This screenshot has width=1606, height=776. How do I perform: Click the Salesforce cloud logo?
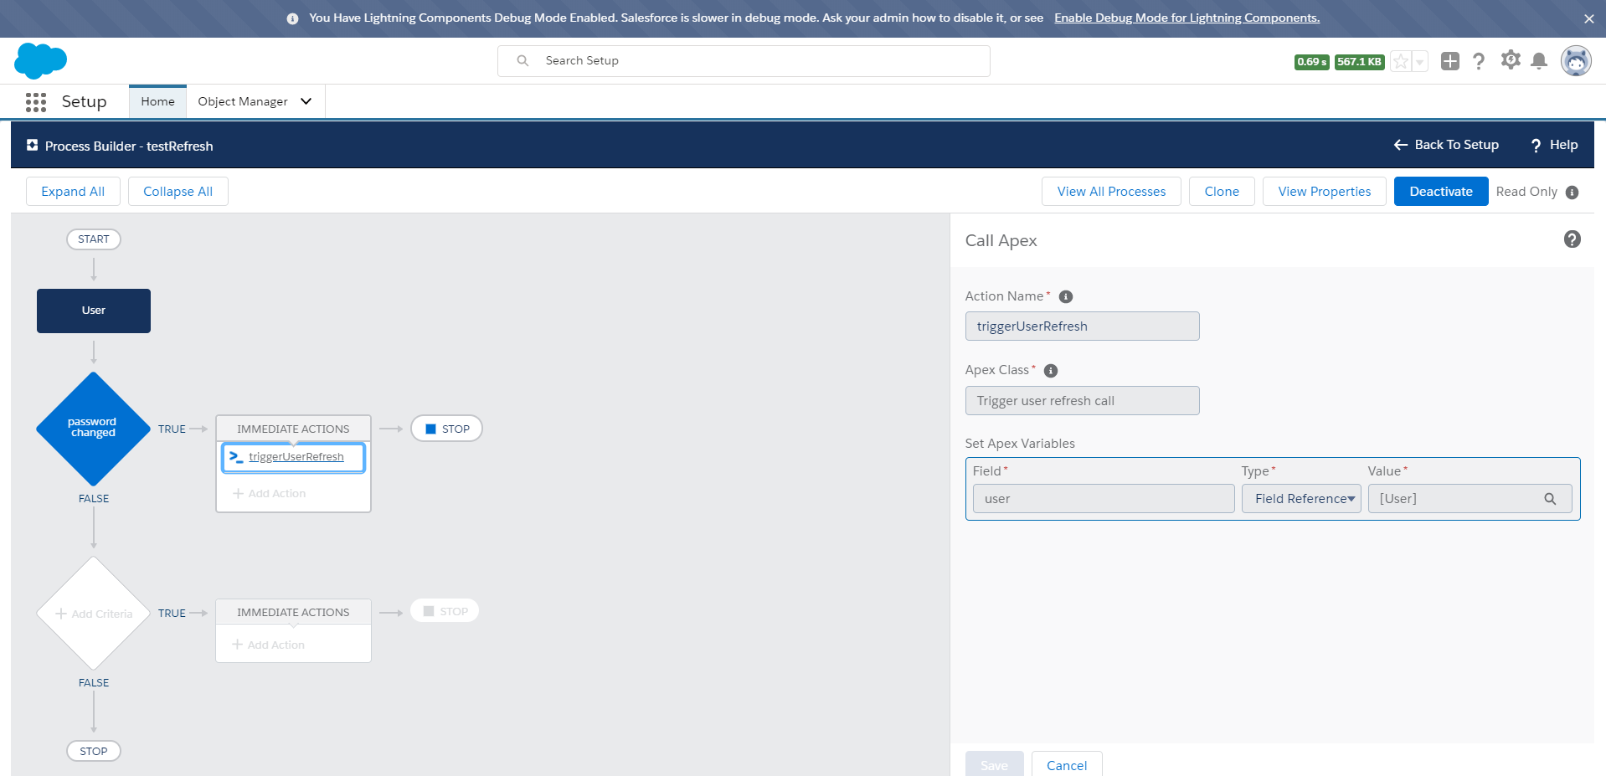(x=40, y=61)
